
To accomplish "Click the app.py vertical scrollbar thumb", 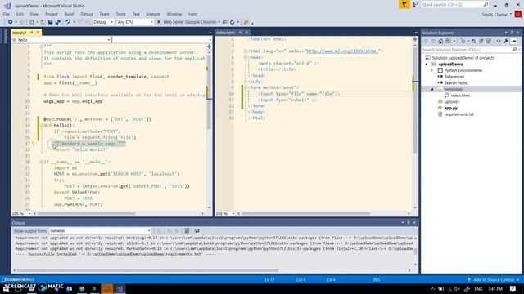I will (209, 93).
